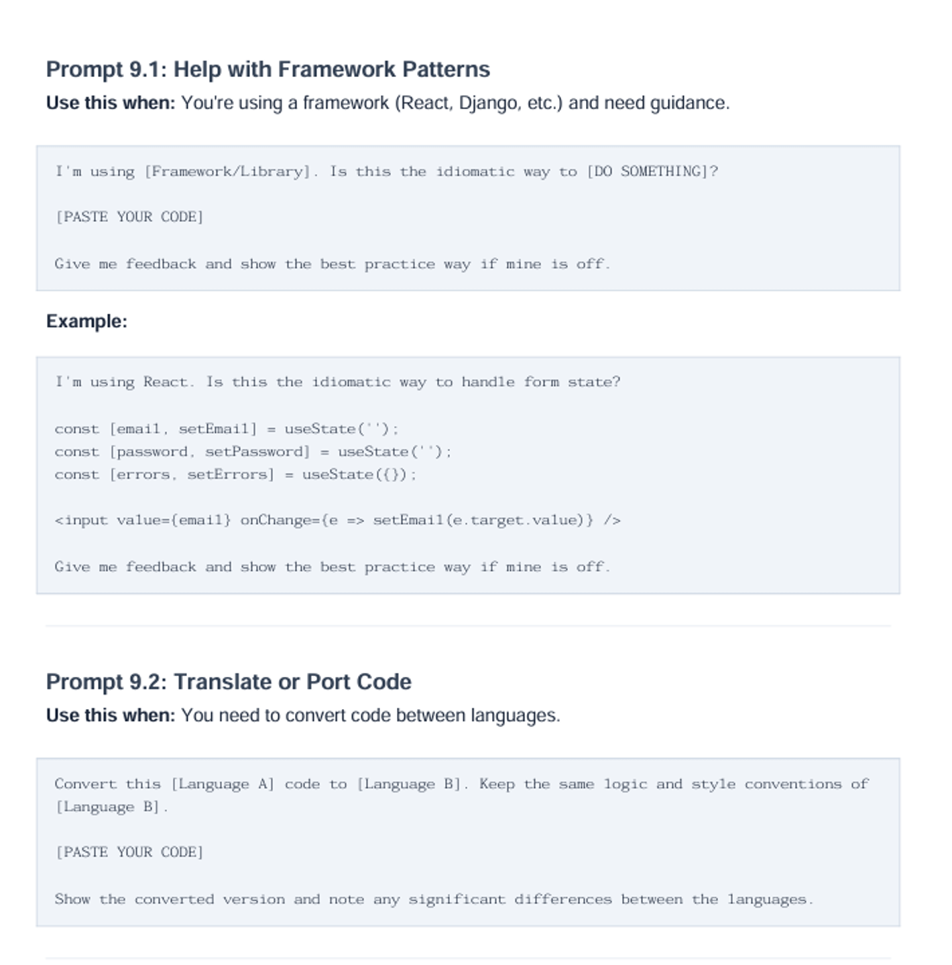
Task: Click the '<input value={email}' code line
Action: tap(338, 520)
